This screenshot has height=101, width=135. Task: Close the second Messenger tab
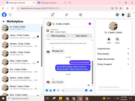[x=65, y=3]
